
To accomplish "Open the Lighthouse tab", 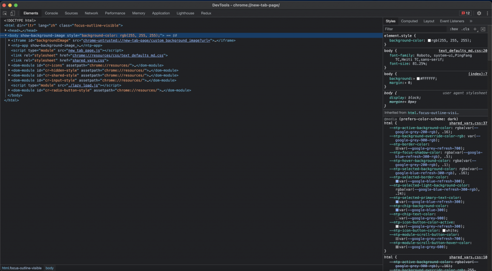I will [x=185, y=13].
